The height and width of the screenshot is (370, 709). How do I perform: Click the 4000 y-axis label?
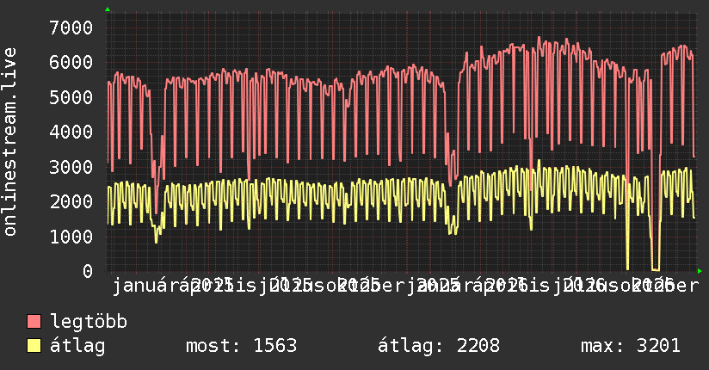(x=71, y=132)
